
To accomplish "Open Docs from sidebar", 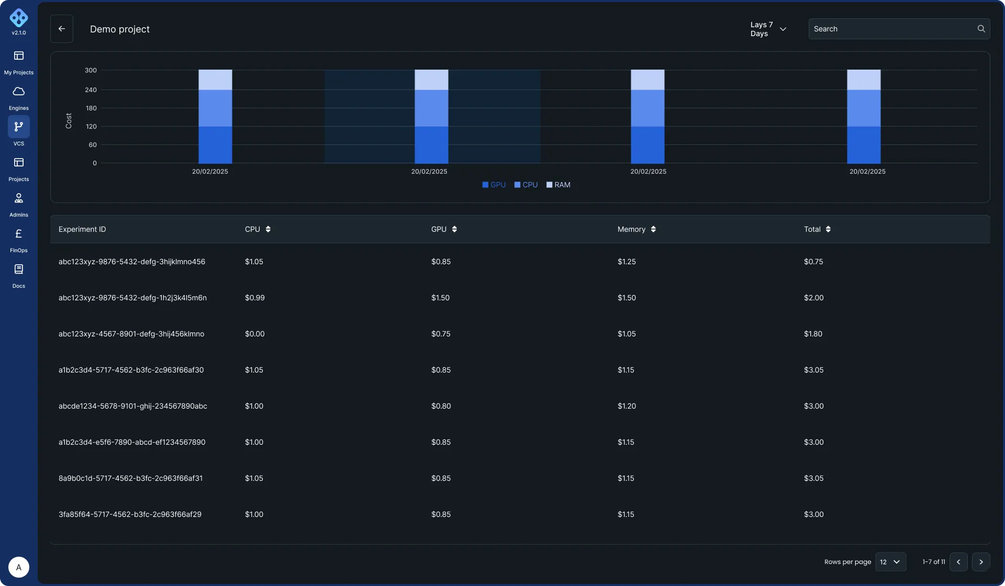I will 19,270.
